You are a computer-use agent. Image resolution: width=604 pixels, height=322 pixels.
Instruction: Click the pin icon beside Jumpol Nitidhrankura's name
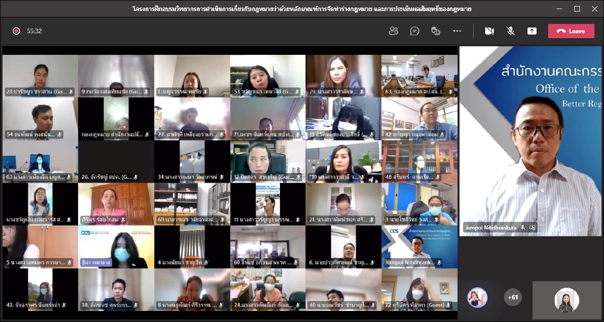coord(533,227)
